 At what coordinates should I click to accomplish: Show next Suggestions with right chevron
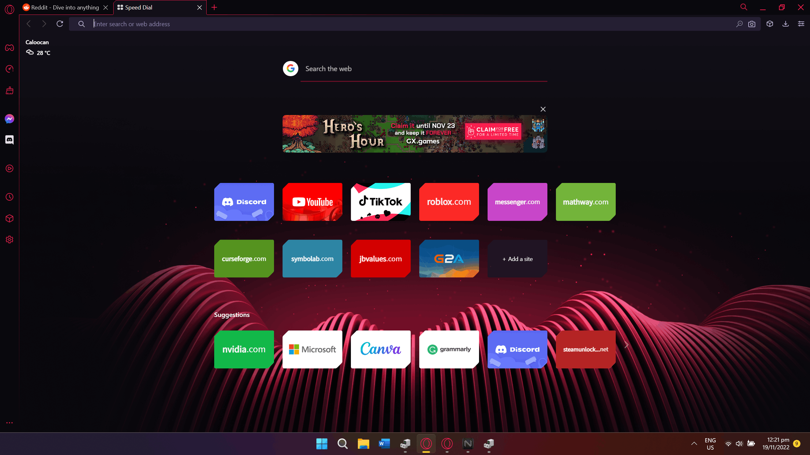pyautogui.click(x=626, y=345)
